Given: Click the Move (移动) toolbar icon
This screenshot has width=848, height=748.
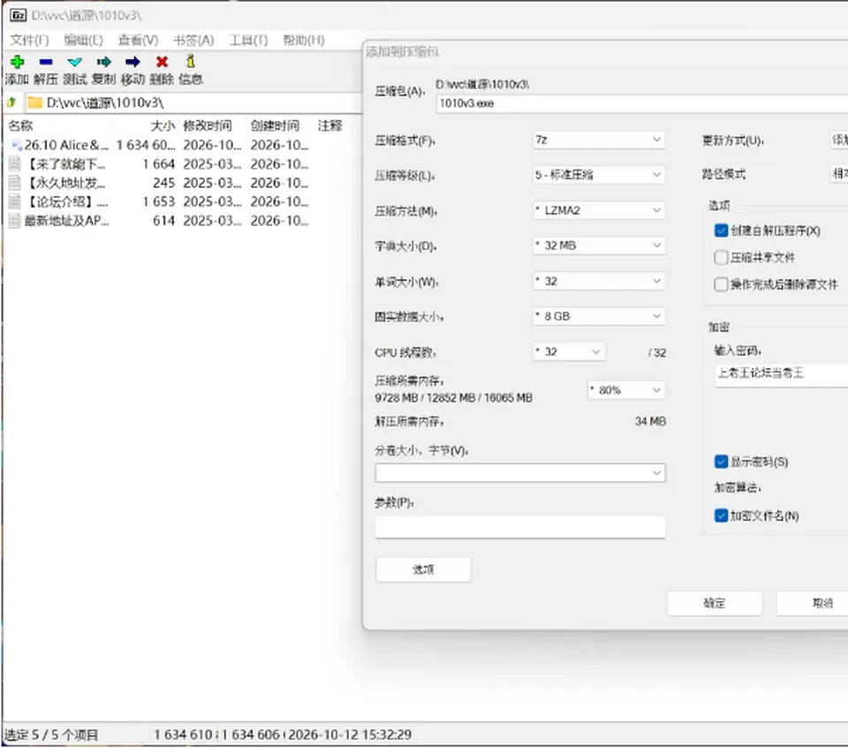Looking at the screenshot, I should point(132,62).
